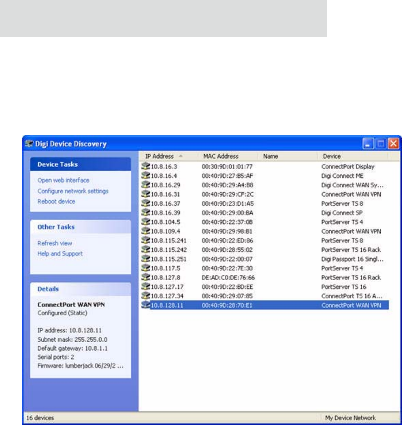Image resolution: width=402 pixels, height=425 pixels.
Task: Sort list by Device column header
Action: pos(353,156)
